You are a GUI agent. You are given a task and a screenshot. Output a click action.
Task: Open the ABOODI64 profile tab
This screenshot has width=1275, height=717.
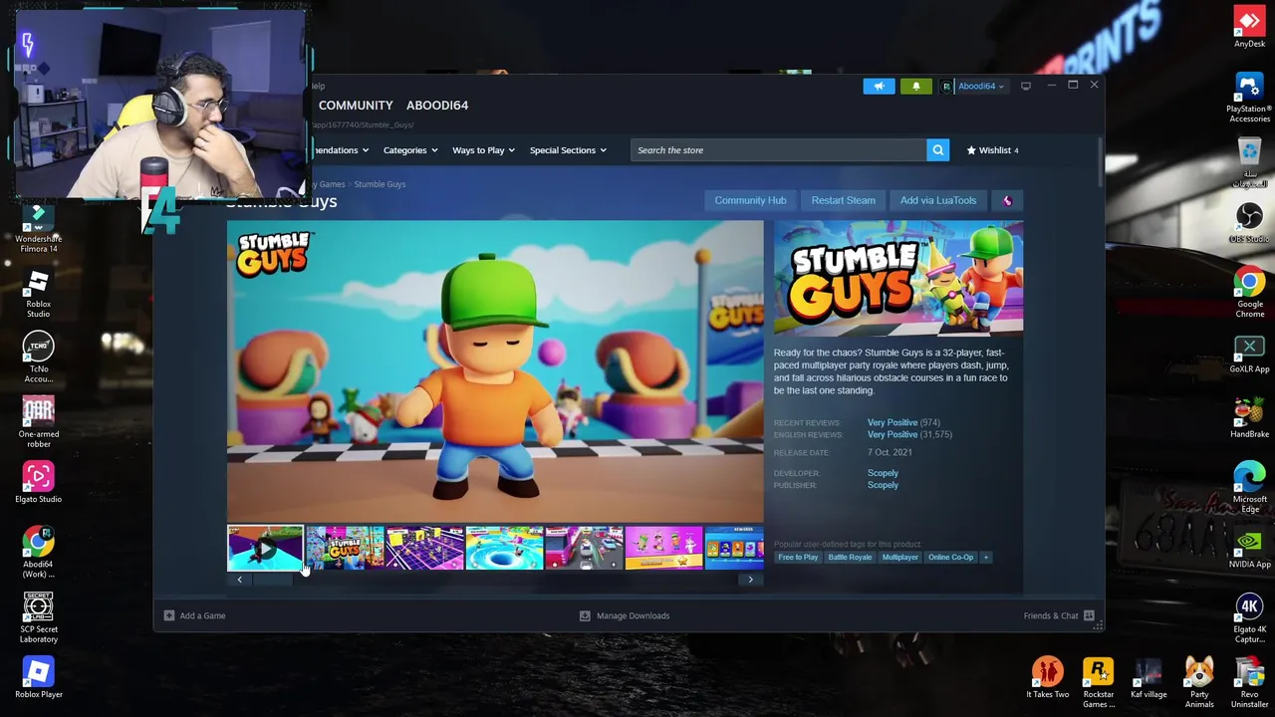(436, 105)
